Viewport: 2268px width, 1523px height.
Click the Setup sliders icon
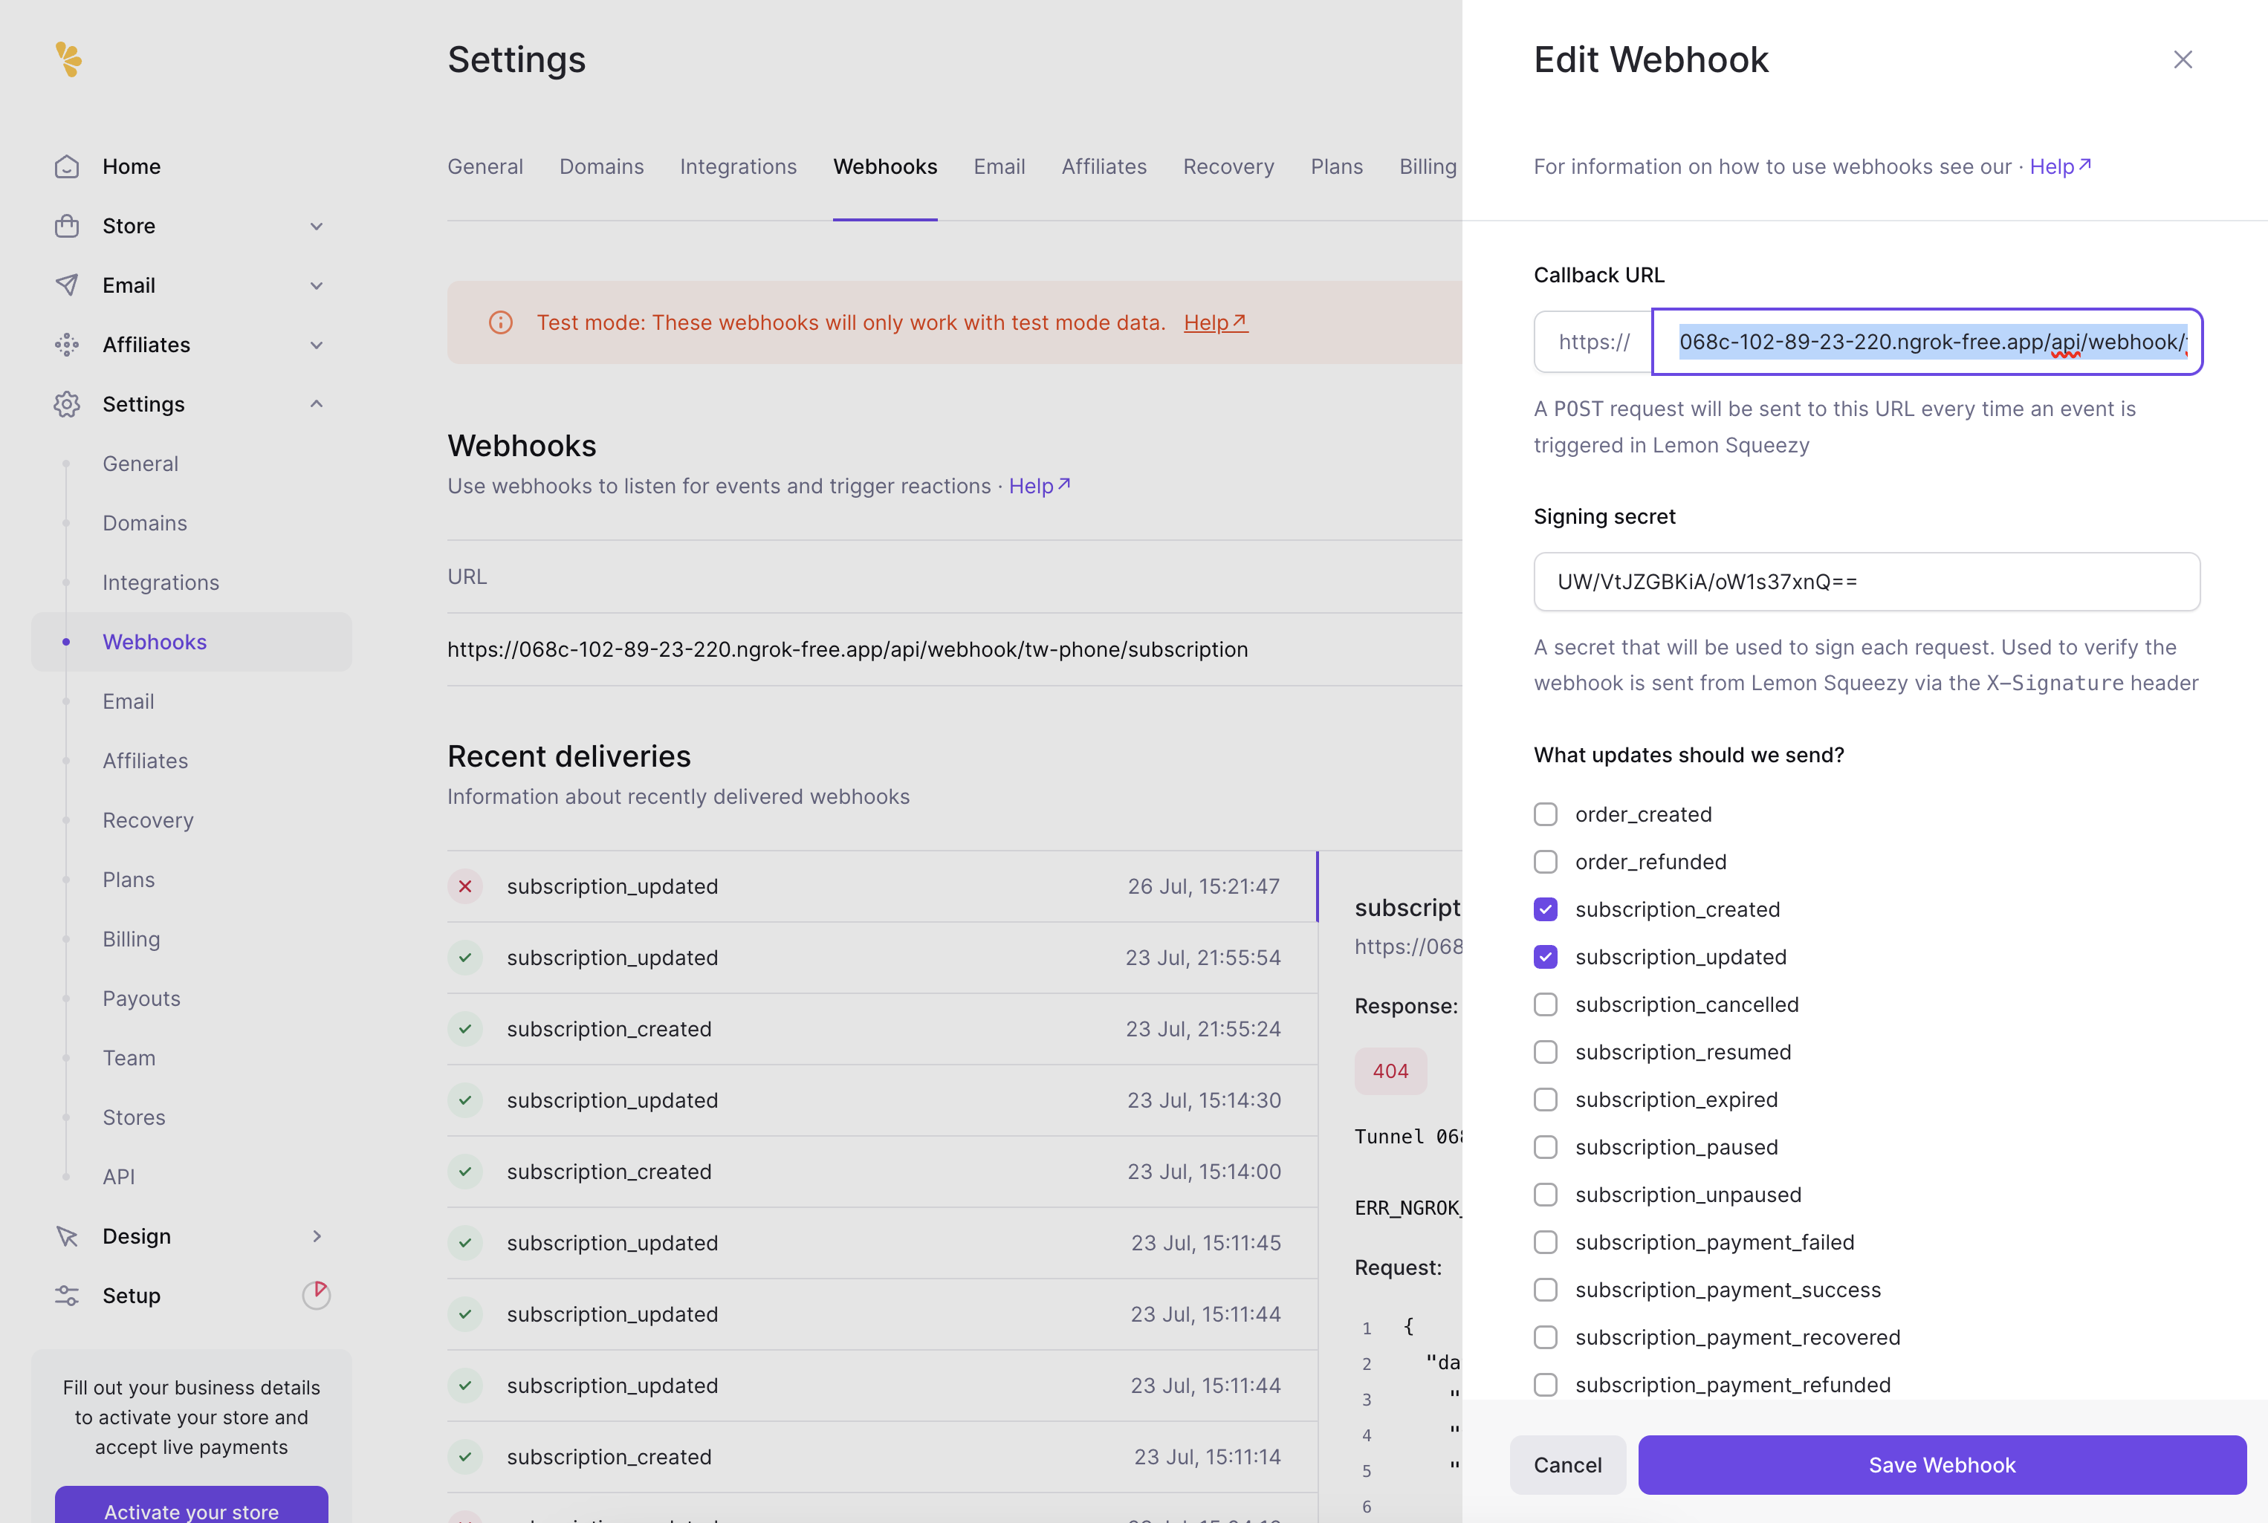tap(67, 1295)
